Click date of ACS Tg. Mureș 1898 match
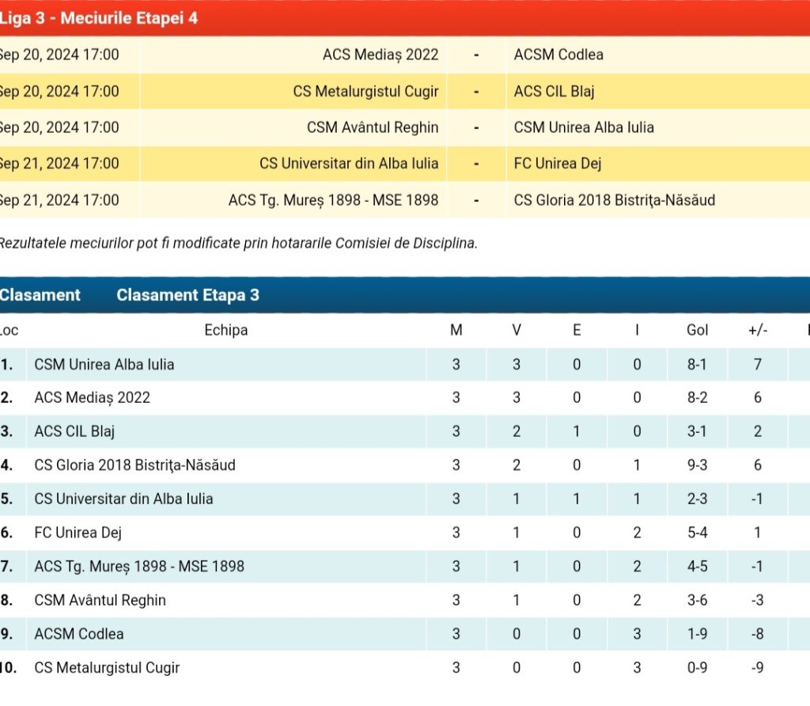The height and width of the screenshot is (706, 810). coord(59,200)
